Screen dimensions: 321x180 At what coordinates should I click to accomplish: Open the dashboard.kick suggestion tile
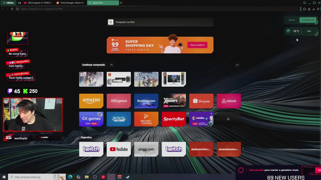coord(201,149)
